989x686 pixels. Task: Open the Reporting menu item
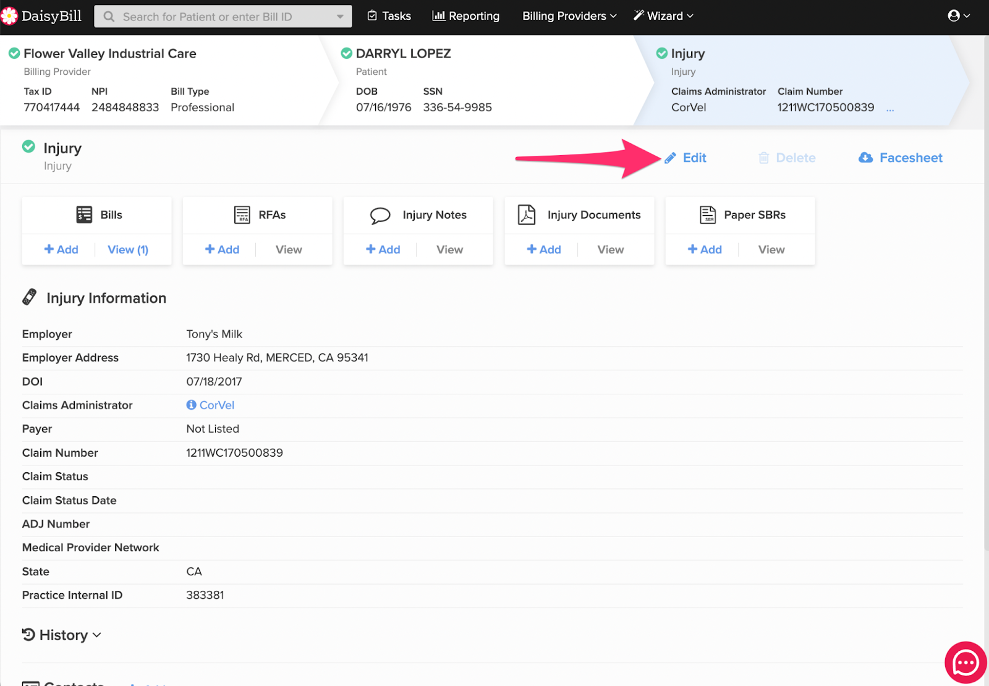[466, 16]
